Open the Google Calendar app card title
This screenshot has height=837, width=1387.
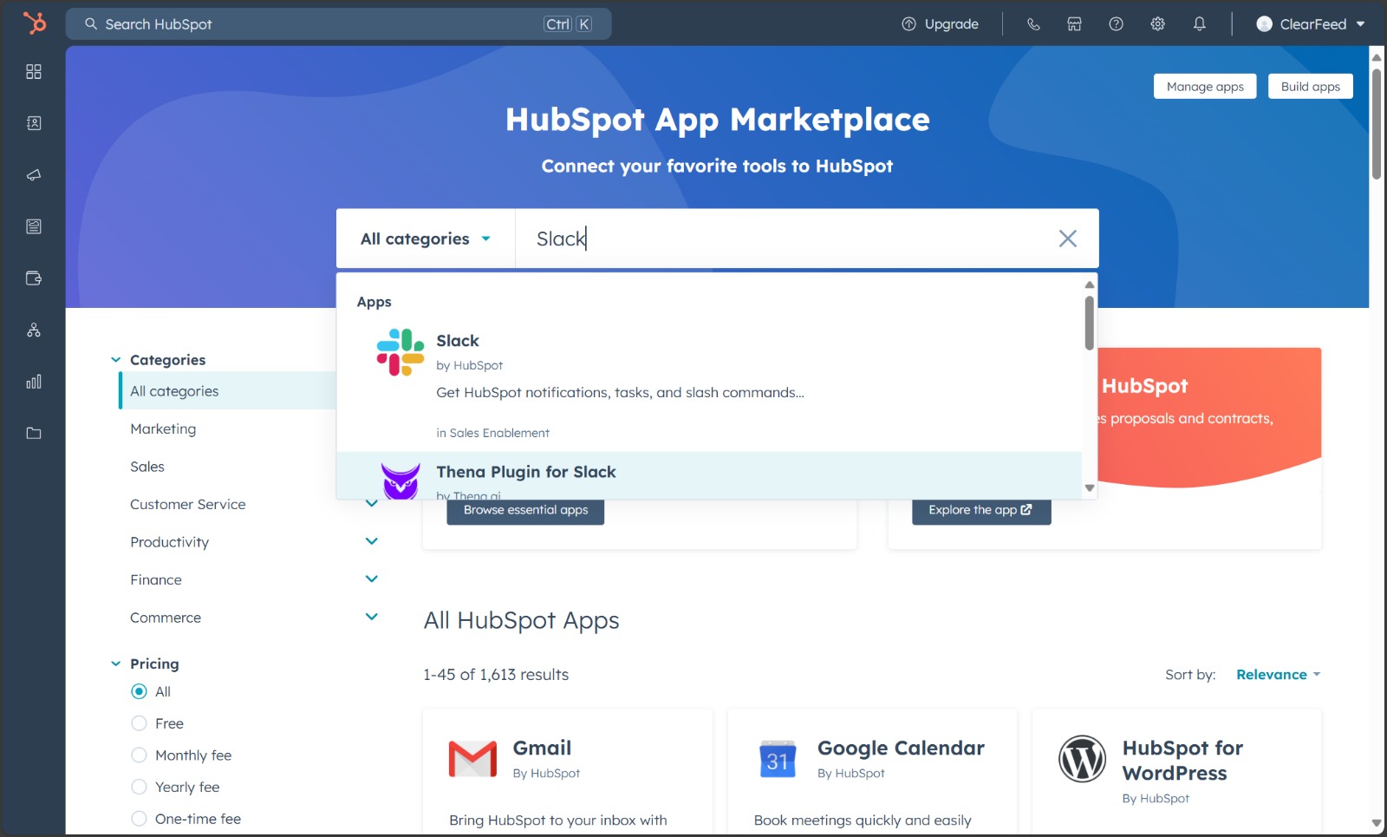tap(901, 748)
